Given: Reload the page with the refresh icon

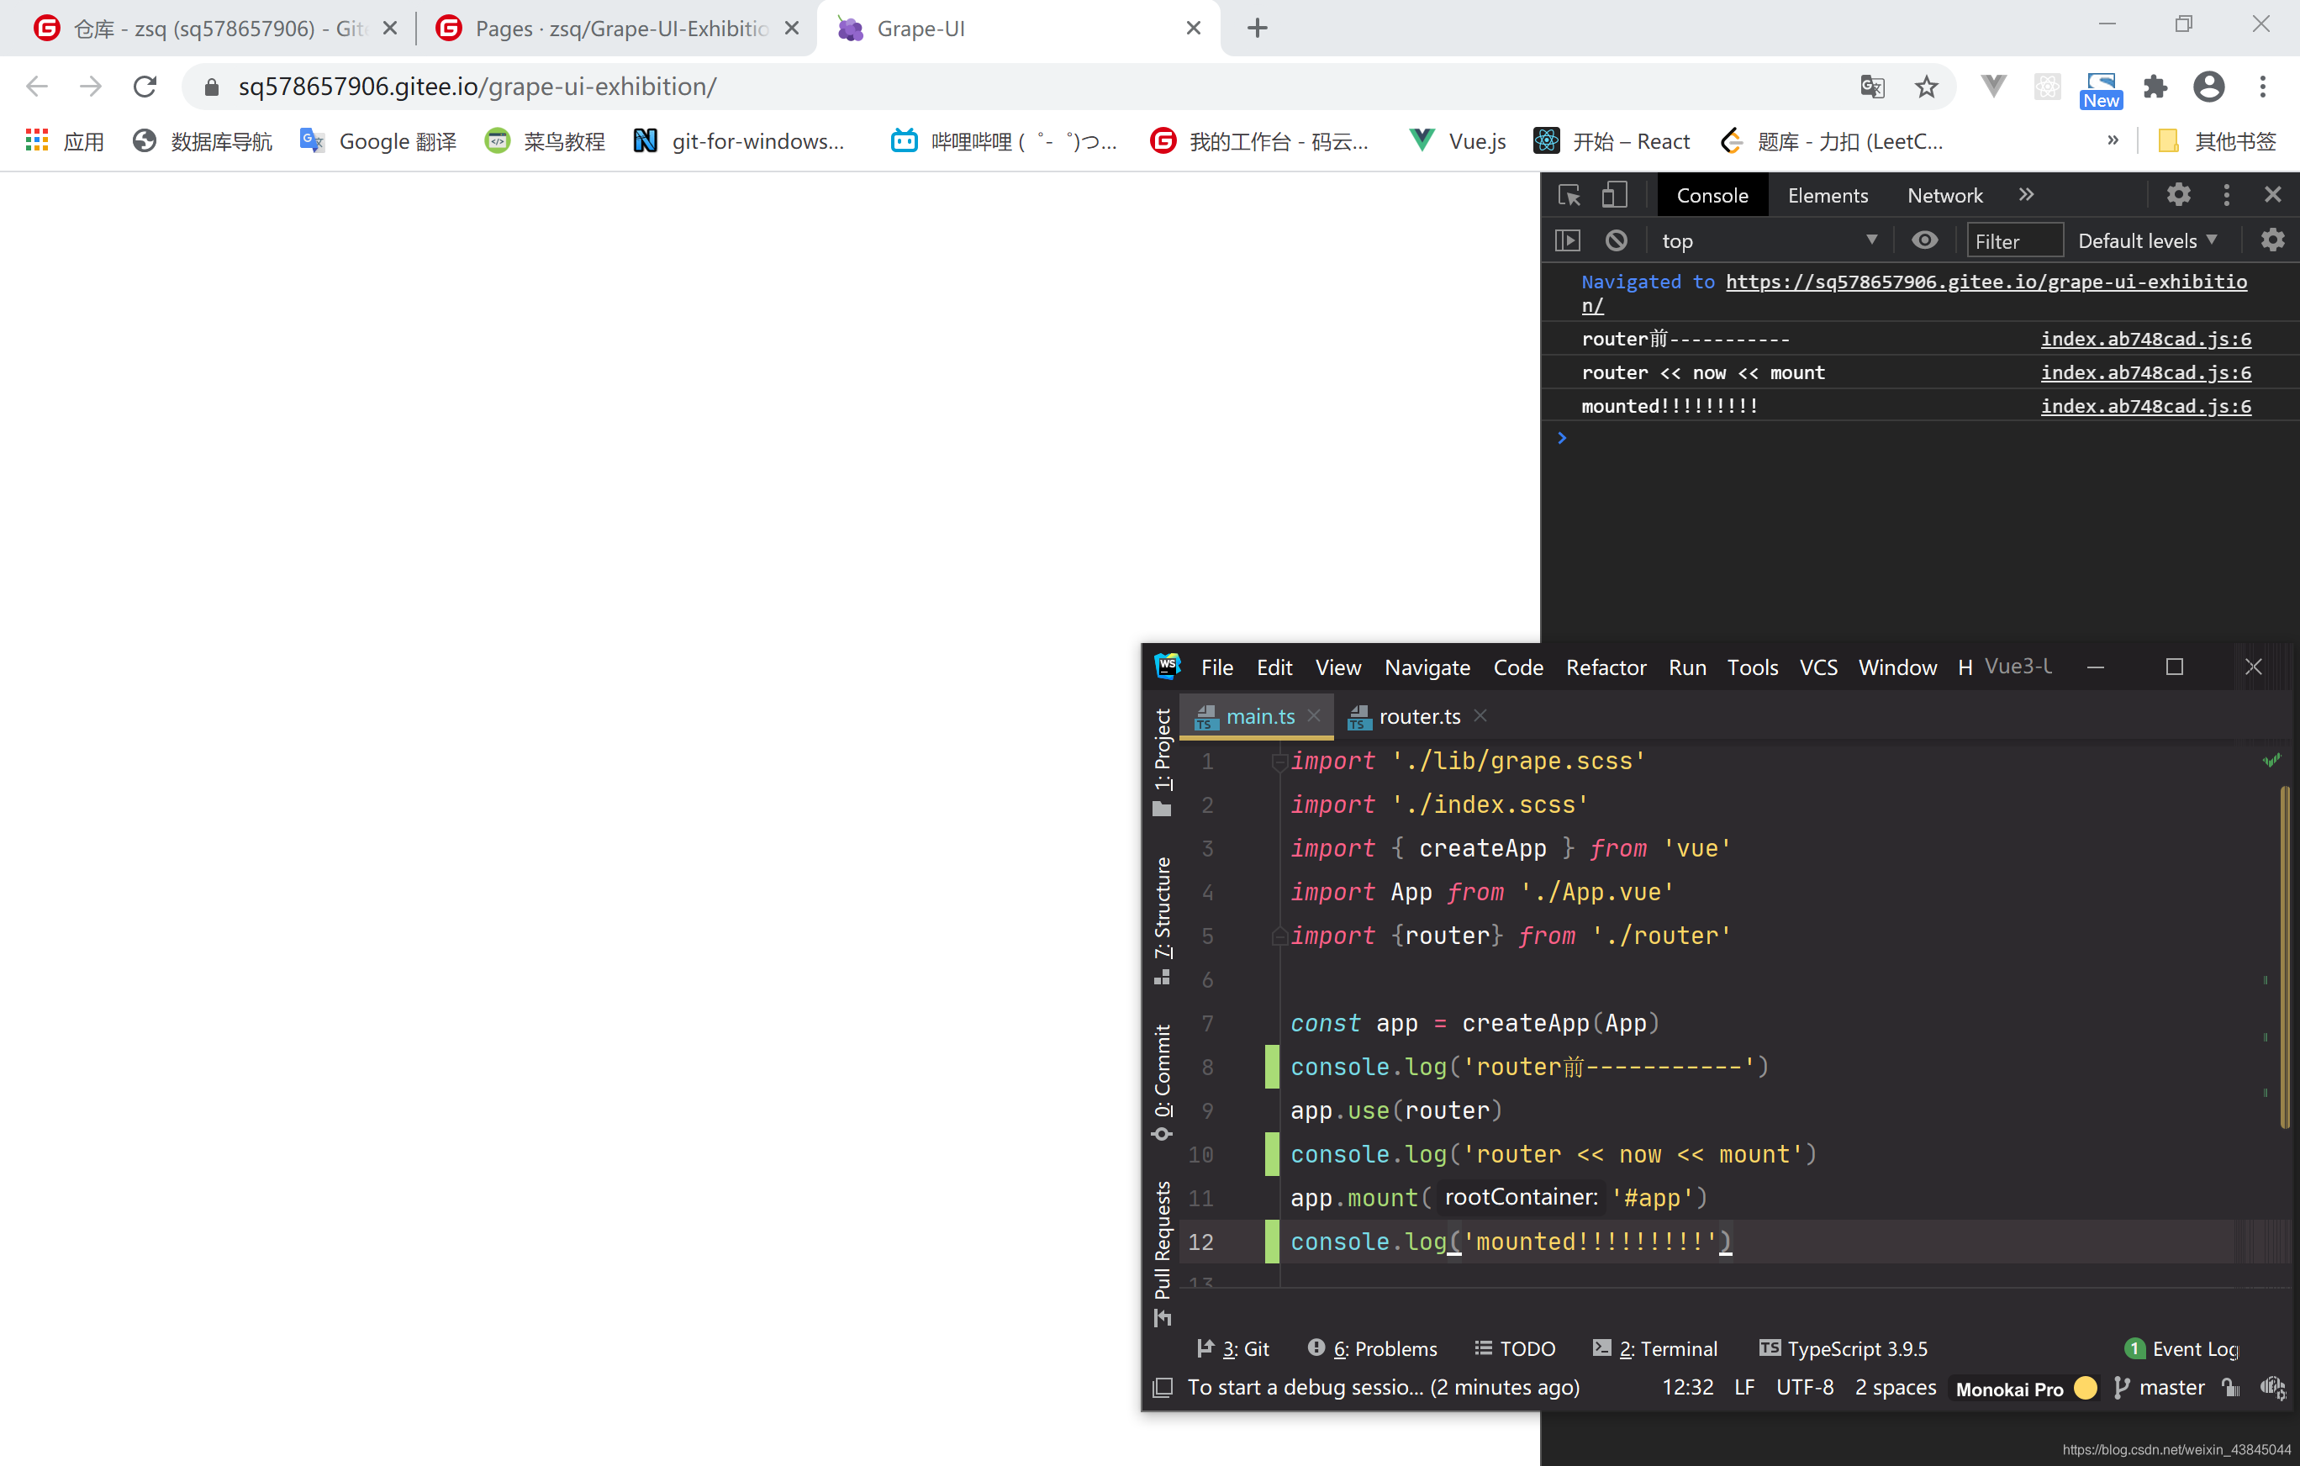Looking at the screenshot, I should 145,87.
